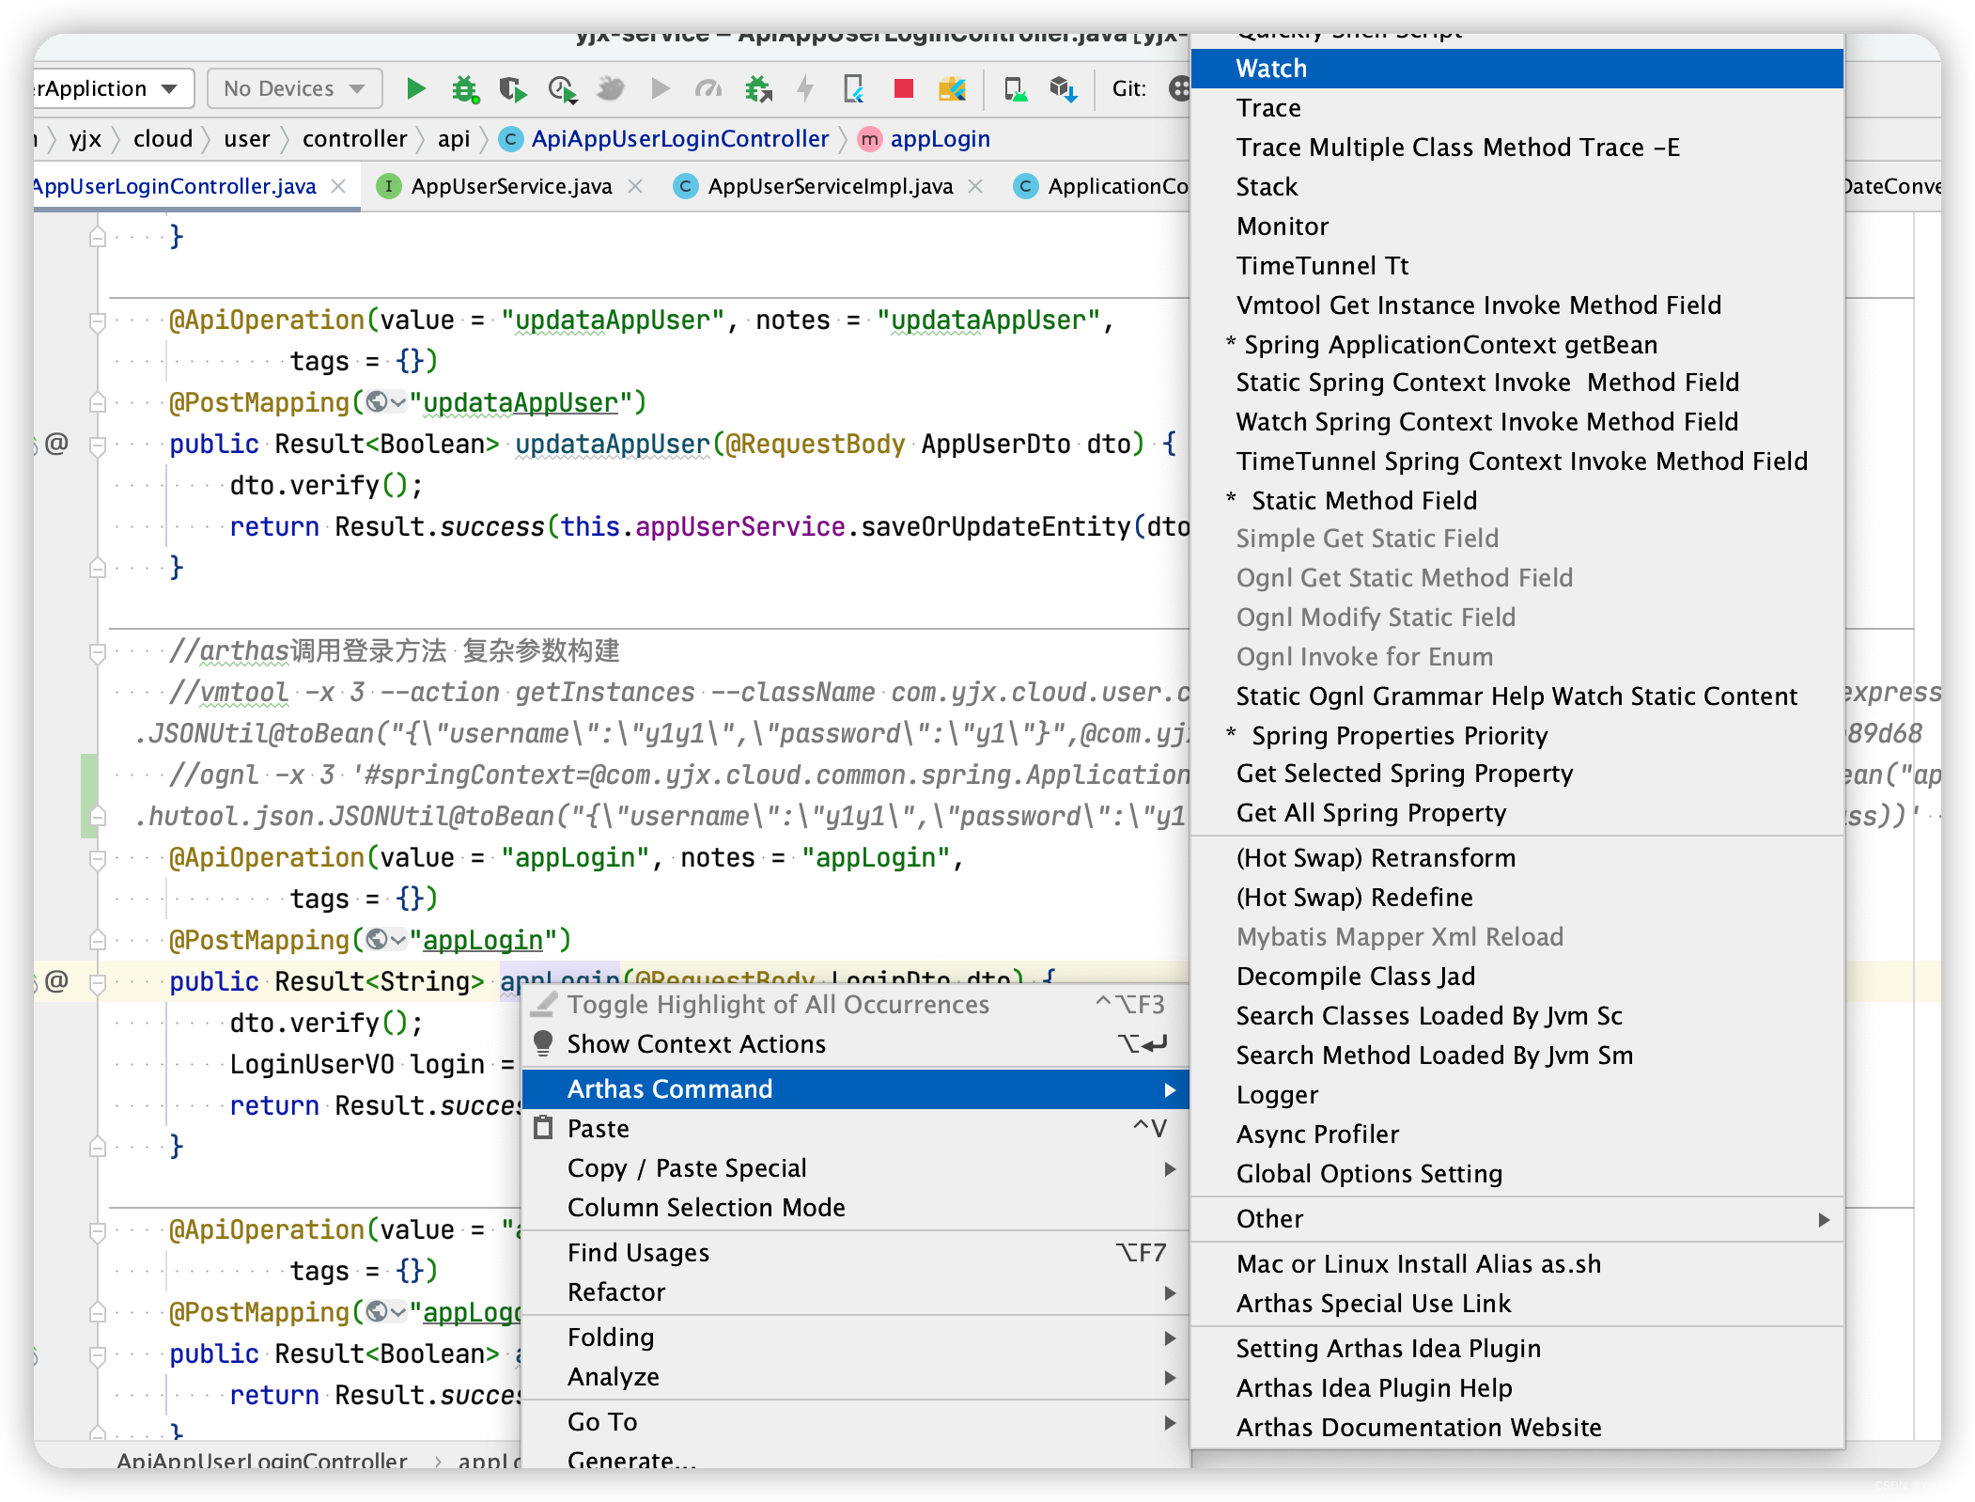Open Global Options Setting
The height and width of the screenshot is (1502, 1975).
1516,1174
